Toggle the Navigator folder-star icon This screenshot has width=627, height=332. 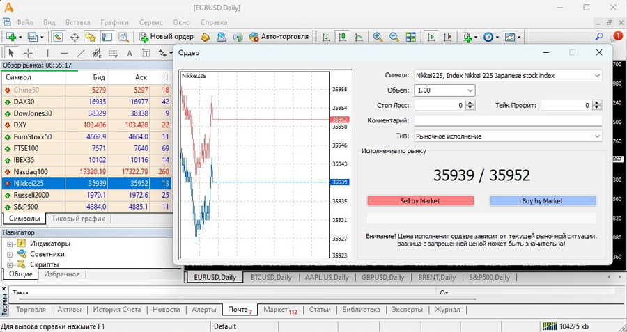click(x=91, y=37)
